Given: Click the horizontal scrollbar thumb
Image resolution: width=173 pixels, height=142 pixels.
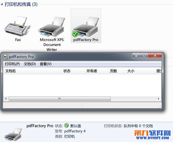Looking at the screenshot, I should pos(60,99).
